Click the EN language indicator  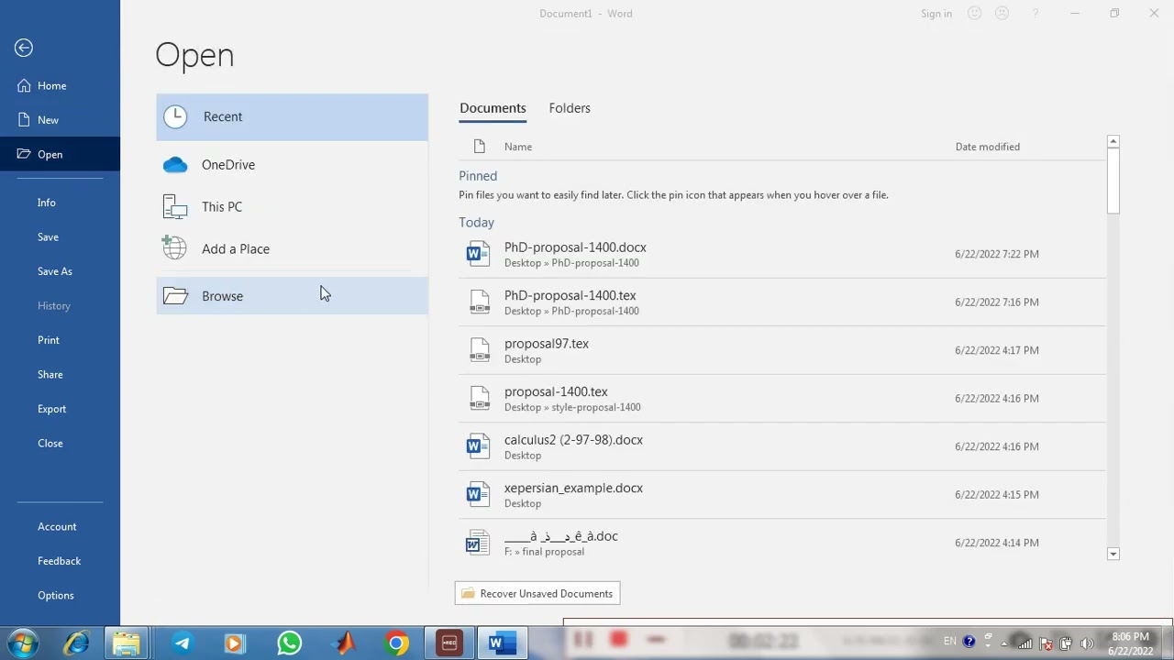(x=949, y=642)
